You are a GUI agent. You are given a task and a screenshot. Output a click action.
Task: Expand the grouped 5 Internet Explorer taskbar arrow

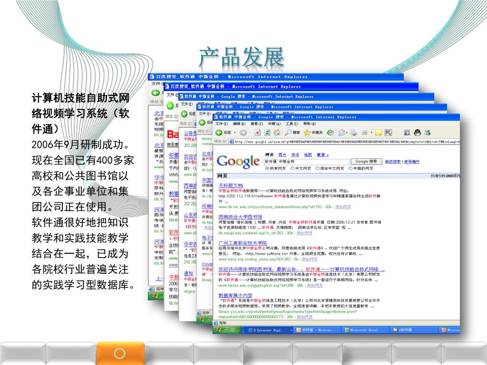(291, 330)
